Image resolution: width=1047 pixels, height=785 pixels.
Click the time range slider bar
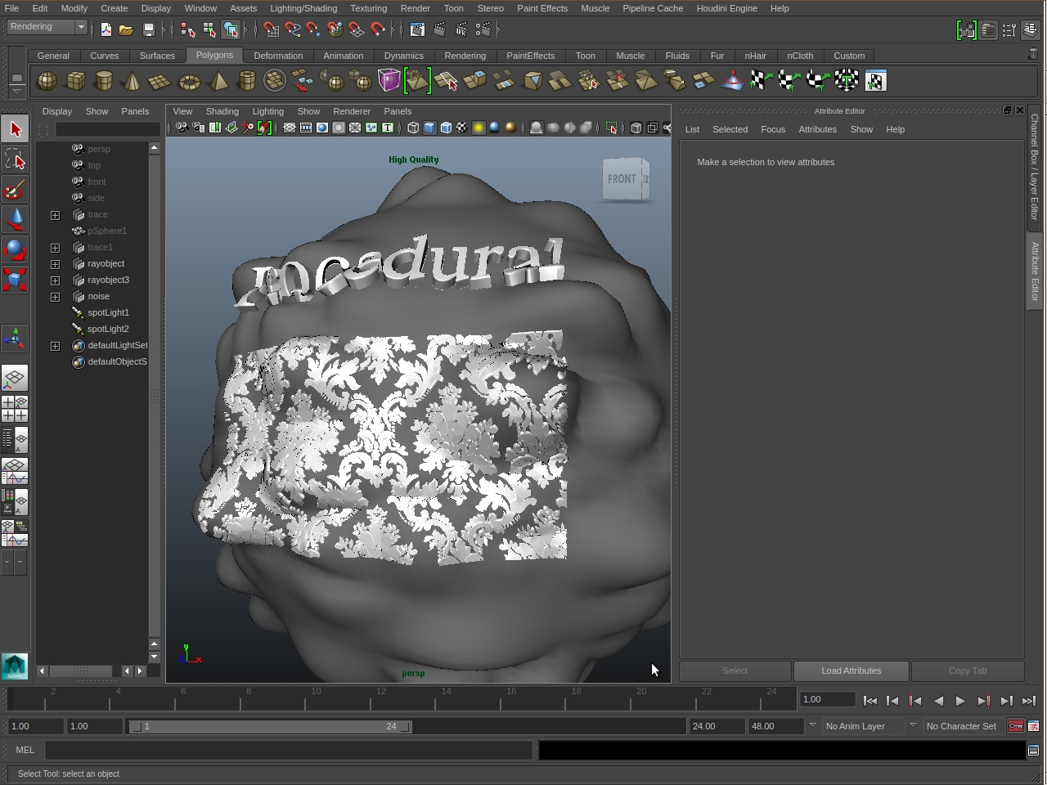(270, 726)
